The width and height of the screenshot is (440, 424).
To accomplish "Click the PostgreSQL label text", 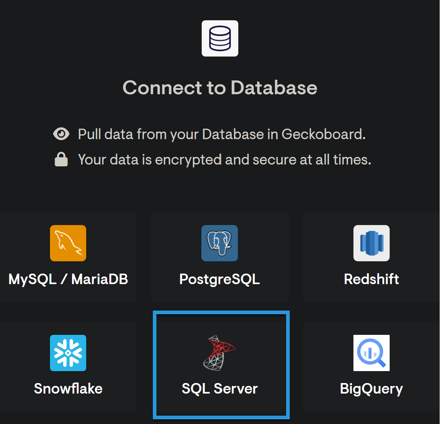I will click(x=219, y=279).
